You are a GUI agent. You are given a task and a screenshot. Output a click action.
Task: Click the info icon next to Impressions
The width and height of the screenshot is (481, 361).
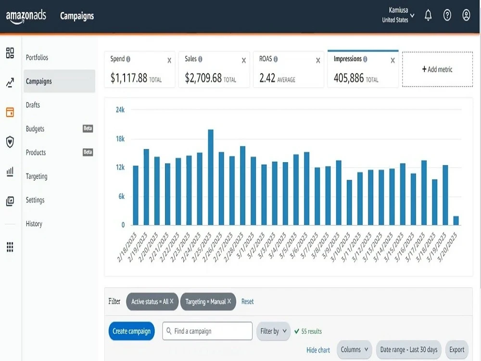pos(365,59)
